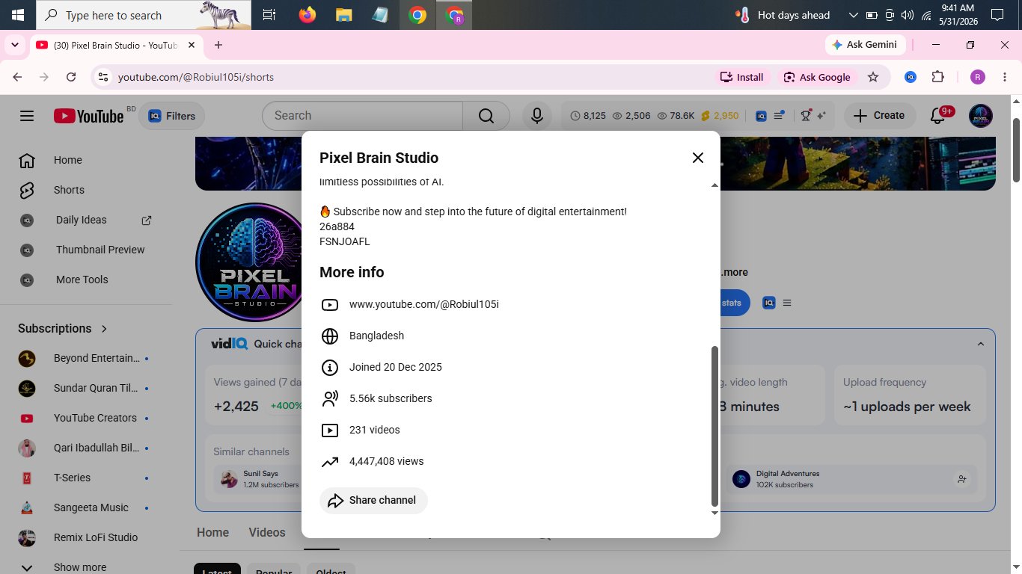Click Task View on the taskbar
1022x574 pixels.
coord(269,15)
